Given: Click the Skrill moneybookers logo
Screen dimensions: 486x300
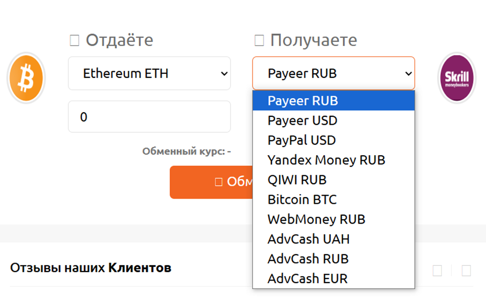Looking at the screenshot, I should (x=456, y=78).
